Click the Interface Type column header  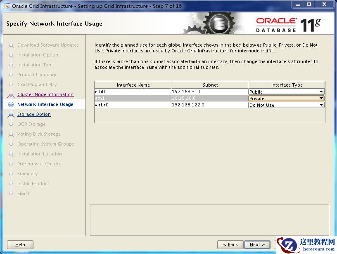287,85
